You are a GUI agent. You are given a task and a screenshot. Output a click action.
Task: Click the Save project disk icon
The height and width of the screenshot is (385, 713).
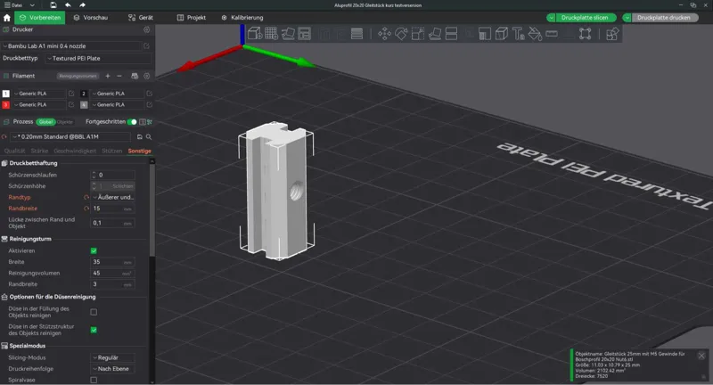pos(53,5)
